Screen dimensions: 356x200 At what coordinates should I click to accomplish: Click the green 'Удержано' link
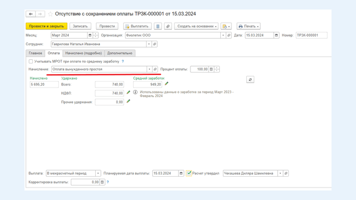click(69, 78)
